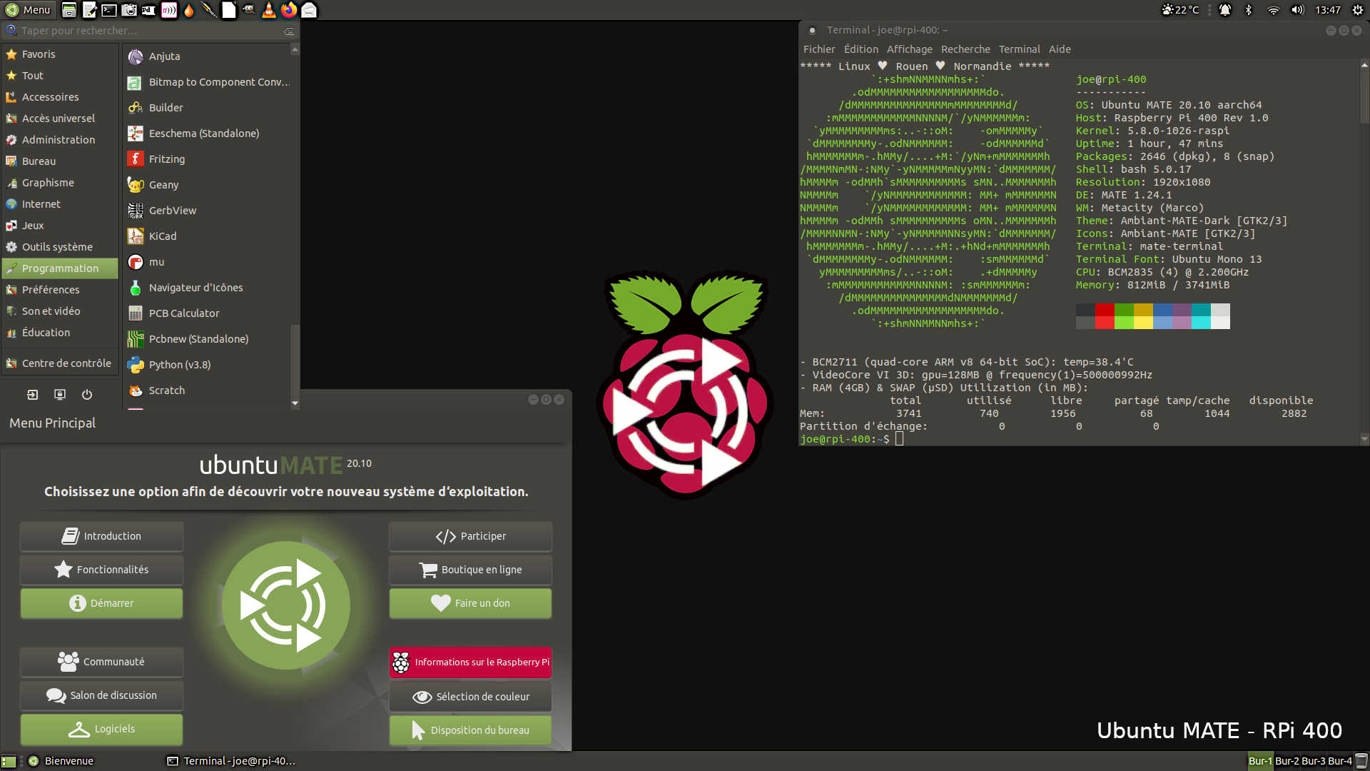Open the trash icon in bottom panel
This screenshot has height=771, width=1370.
(1361, 761)
